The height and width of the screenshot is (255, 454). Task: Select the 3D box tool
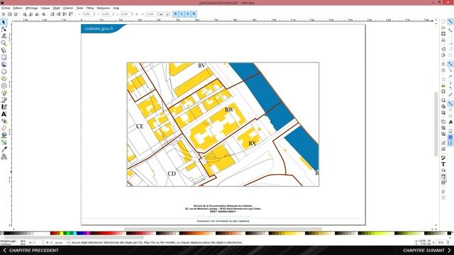point(4,64)
